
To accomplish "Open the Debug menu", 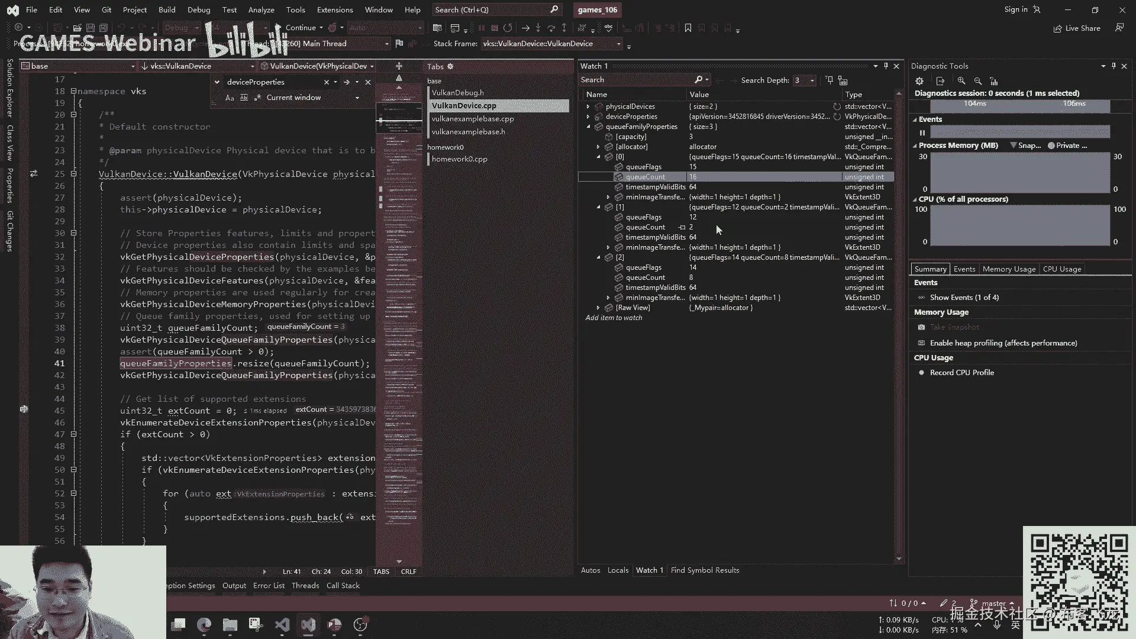I will [198, 9].
